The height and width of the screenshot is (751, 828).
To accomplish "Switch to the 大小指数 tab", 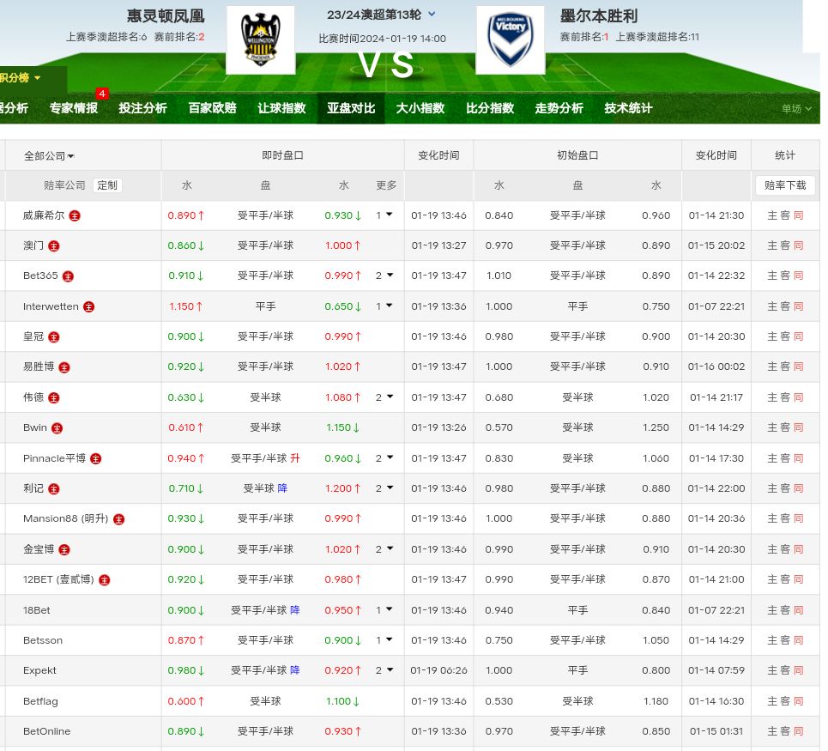I will (420, 108).
